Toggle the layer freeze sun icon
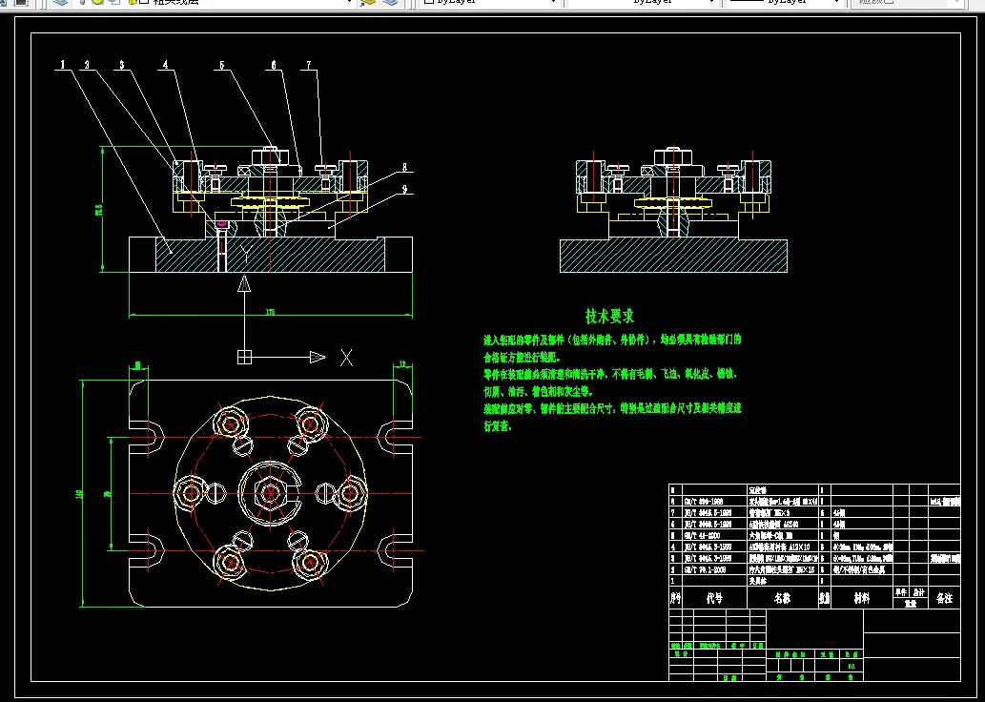Screen dimensions: 985x702 (x=98, y=3)
